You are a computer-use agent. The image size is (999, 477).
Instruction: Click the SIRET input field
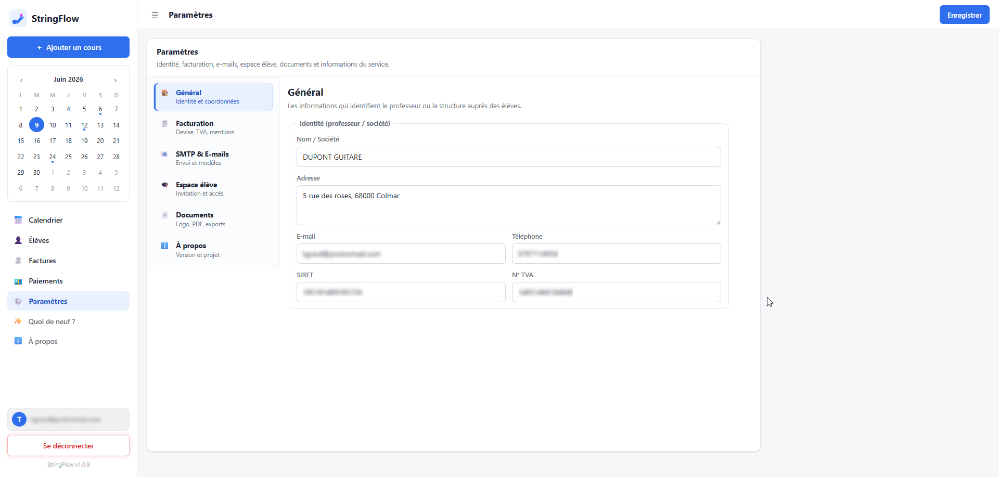pos(401,292)
